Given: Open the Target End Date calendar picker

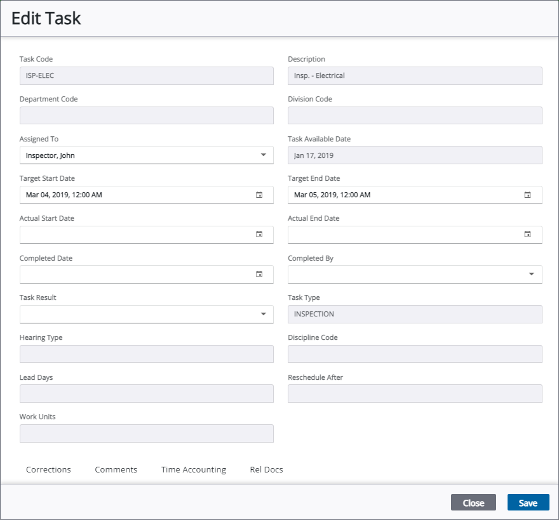Looking at the screenshot, I should pyautogui.click(x=527, y=195).
